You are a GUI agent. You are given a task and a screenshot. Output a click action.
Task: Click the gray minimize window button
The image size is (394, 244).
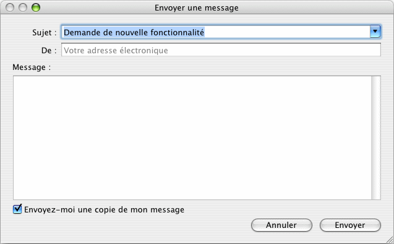pyautogui.click(x=23, y=7)
